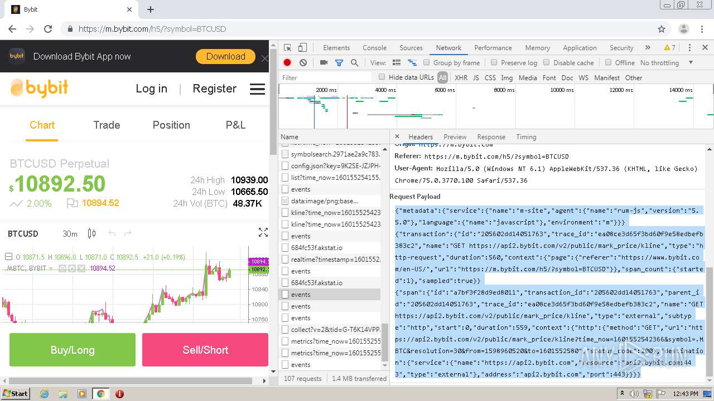
Task: Open a new browser tab
Action: (x=151, y=9)
